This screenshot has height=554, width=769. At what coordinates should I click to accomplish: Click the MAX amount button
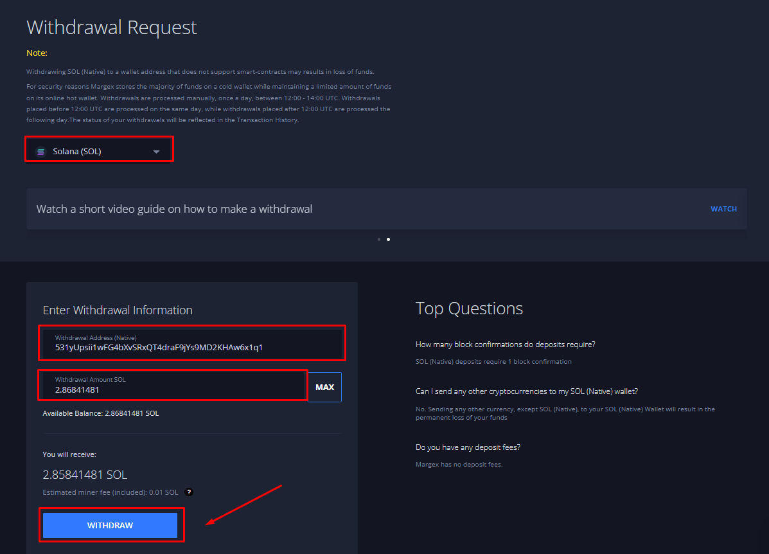pyautogui.click(x=324, y=387)
